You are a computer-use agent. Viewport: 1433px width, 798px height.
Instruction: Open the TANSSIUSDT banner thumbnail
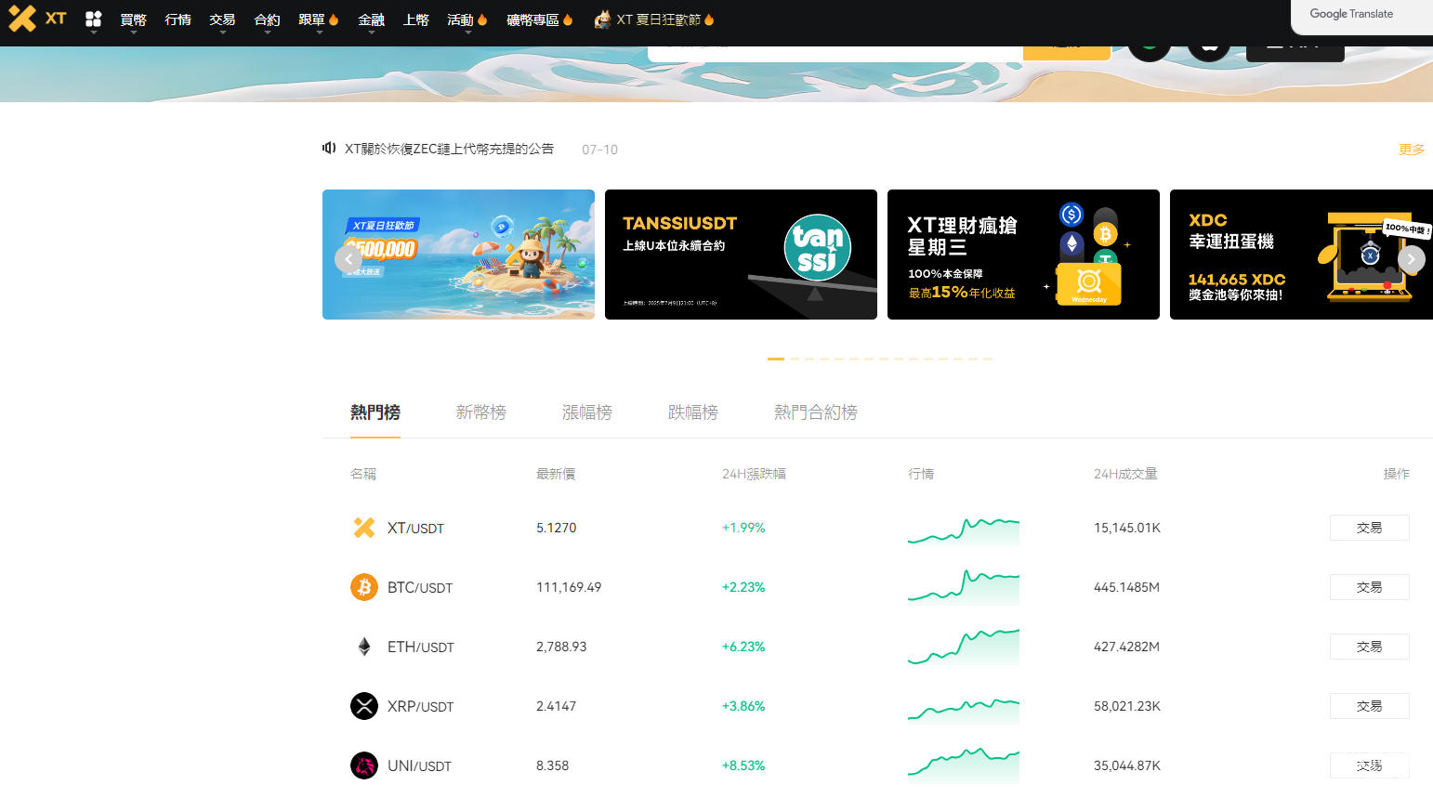(x=741, y=255)
